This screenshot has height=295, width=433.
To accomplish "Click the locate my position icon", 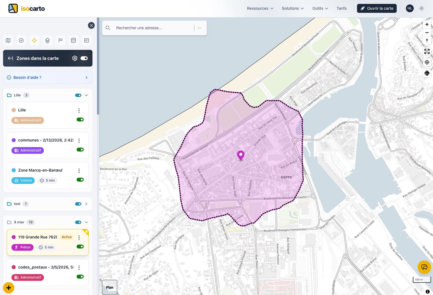I will (x=427, y=62).
